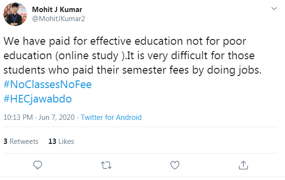Retweet this tweet using the retweet arrows icon

coord(106,165)
